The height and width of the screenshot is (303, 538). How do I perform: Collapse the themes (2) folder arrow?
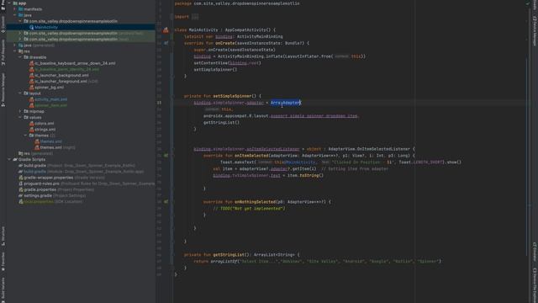(x=26, y=136)
